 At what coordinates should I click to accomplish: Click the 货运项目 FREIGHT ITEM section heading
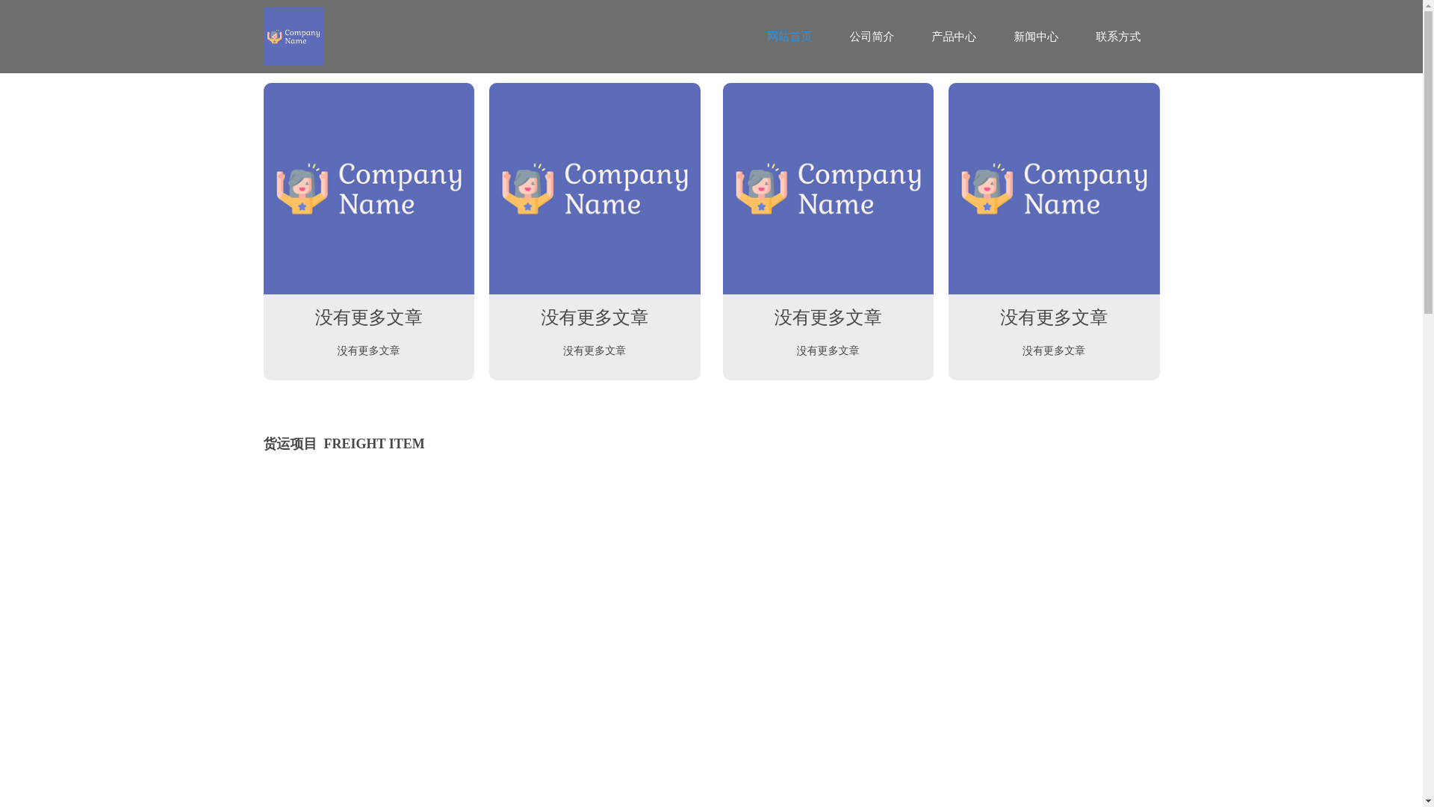click(344, 444)
